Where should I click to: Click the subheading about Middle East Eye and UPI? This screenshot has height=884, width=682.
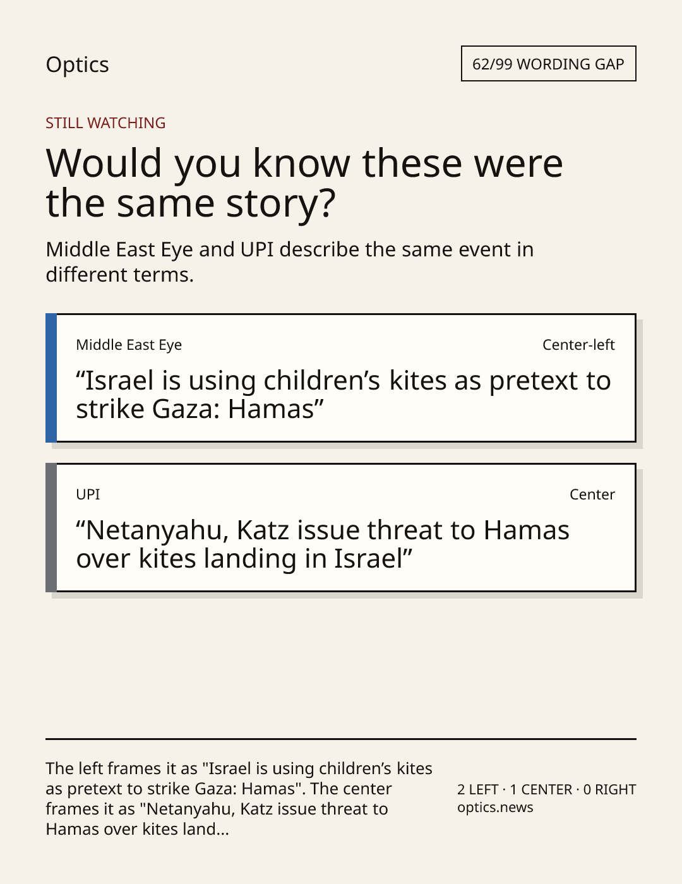(x=290, y=262)
